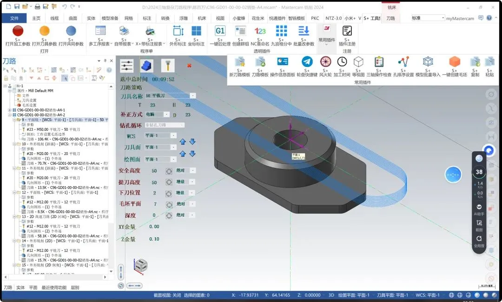Click upper blue up arrow beside WCS
This screenshot has width=502, height=302.
coord(183,142)
